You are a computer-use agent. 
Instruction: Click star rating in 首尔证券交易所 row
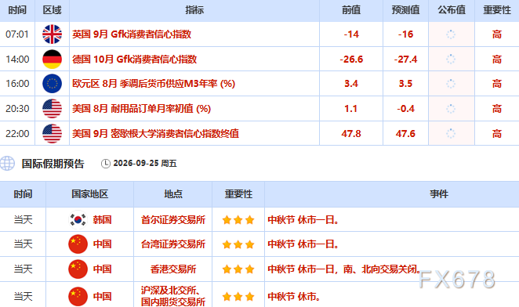click(238, 220)
